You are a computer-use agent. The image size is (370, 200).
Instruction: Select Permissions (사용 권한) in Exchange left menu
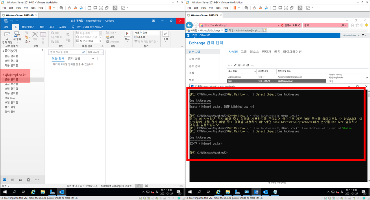click(195, 59)
